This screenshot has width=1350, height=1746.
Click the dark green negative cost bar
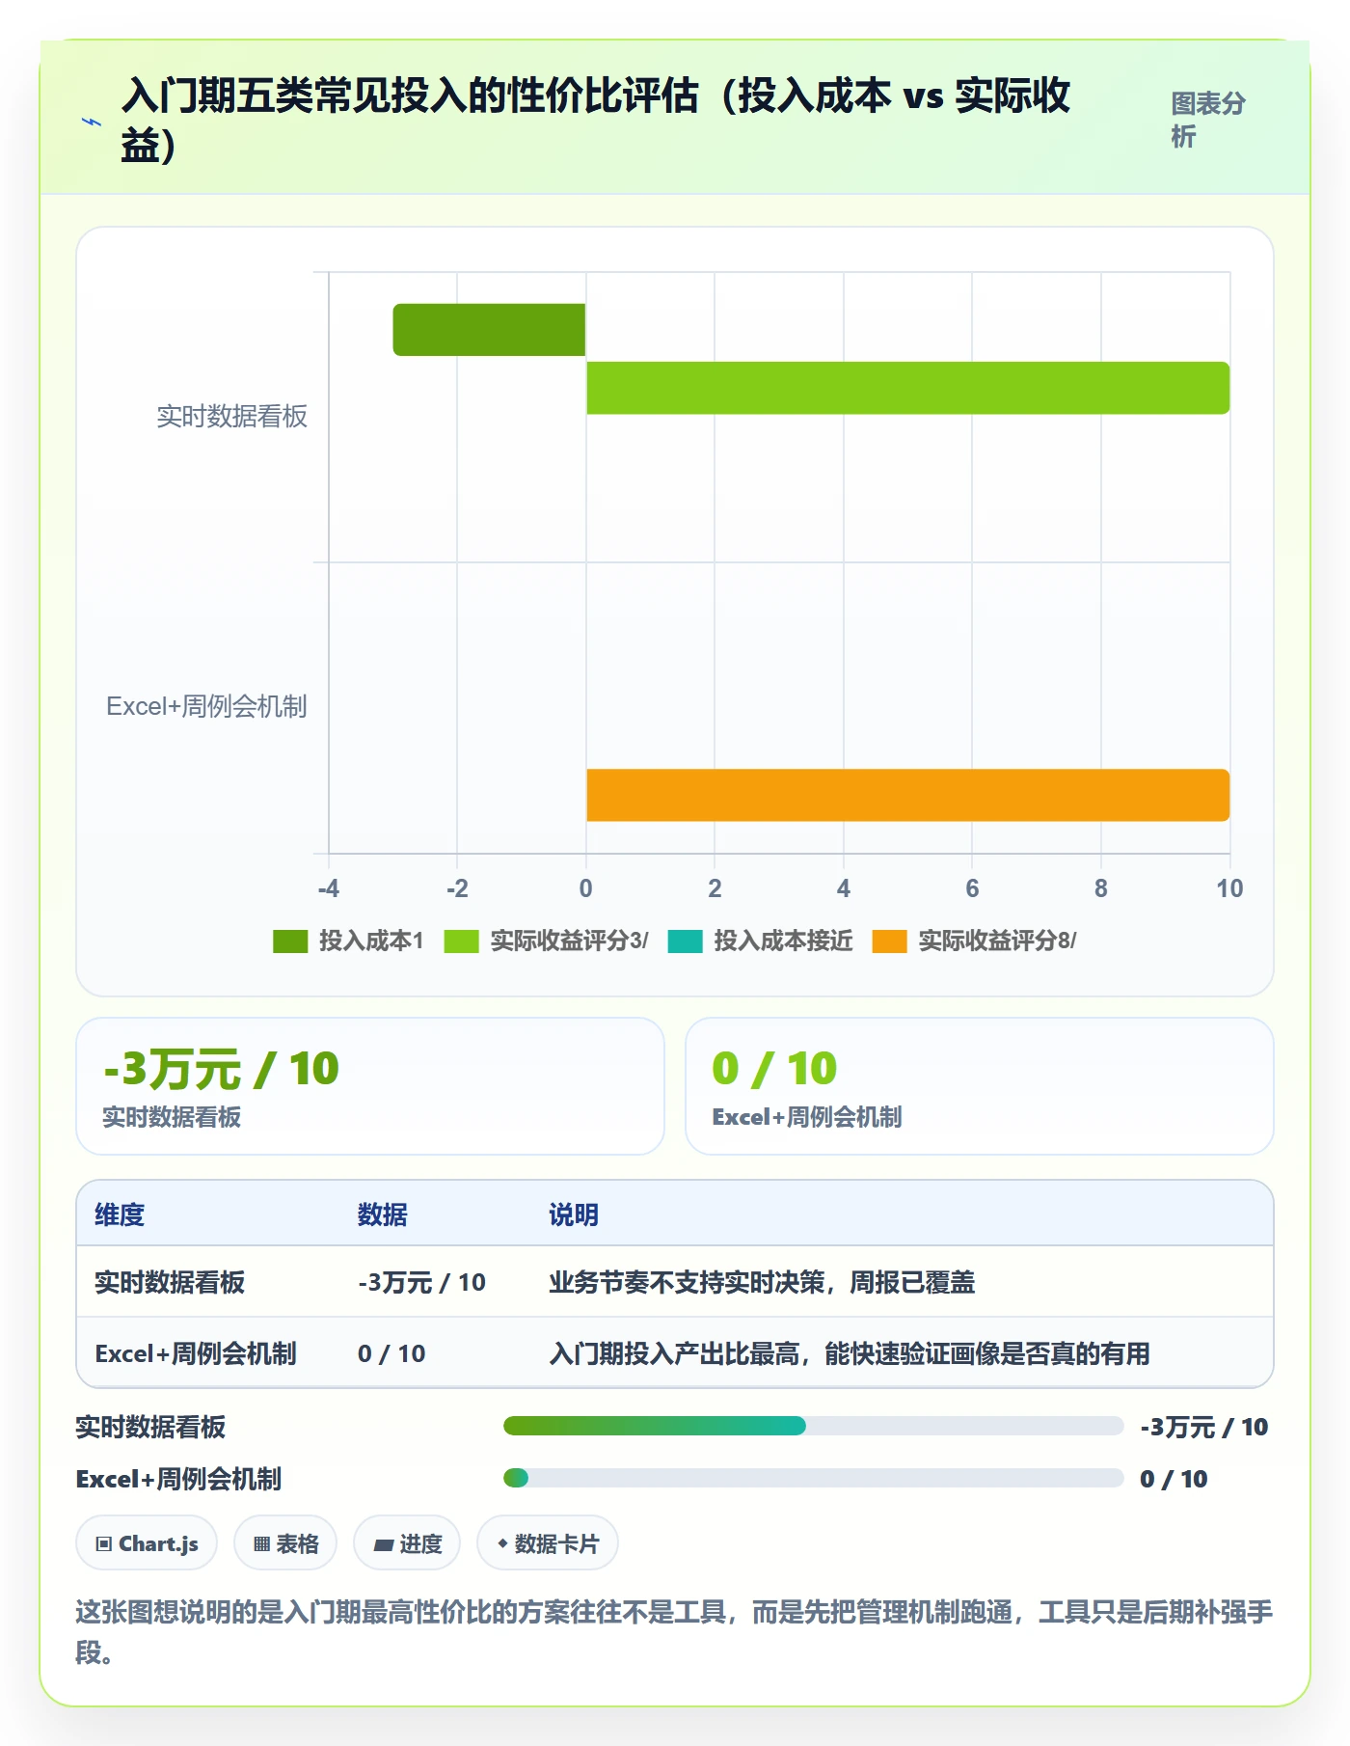(489, 330)
